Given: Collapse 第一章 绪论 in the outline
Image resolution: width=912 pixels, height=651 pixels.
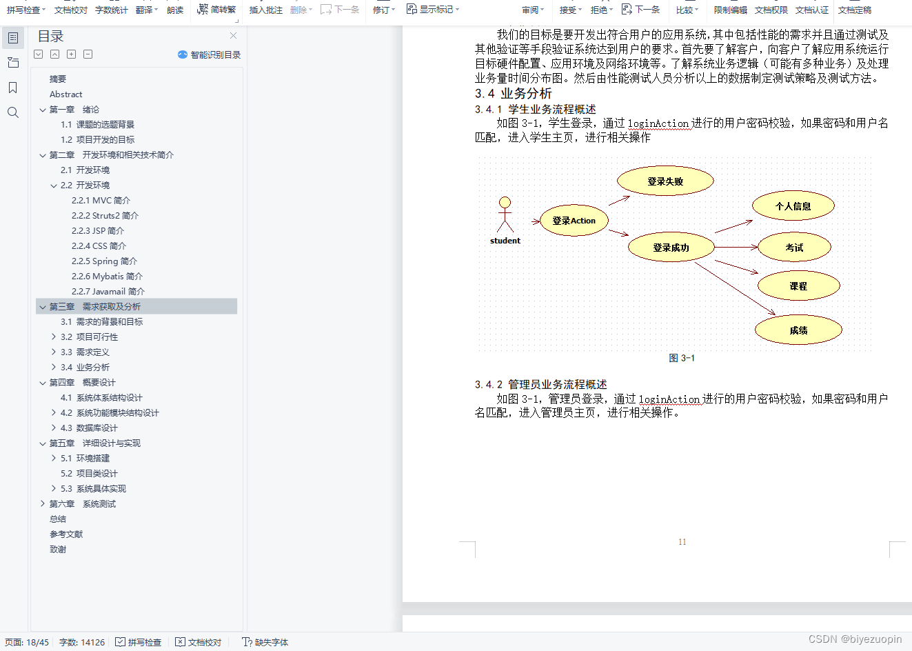Looking at the screenshot, I should coord(43,110).
